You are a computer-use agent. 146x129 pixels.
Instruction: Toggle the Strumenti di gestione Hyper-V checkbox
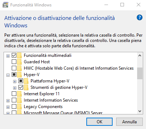click(x=21, y=87)
